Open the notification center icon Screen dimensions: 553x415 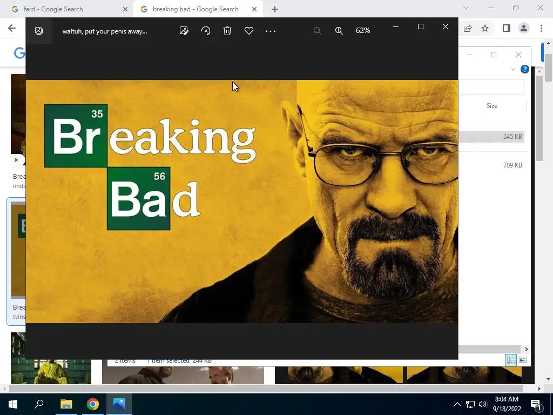pyautogui.click(x=536, y=404)
